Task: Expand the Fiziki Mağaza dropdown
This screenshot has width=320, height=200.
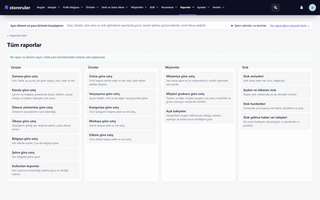Action: pyautogui.click(x=73, y=7)
